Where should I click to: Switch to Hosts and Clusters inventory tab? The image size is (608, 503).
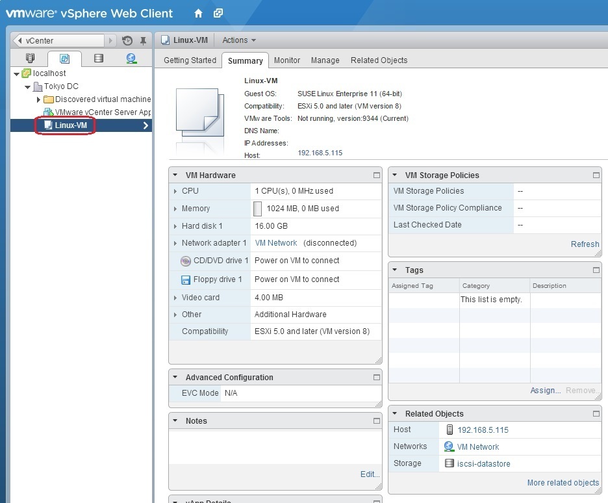tap(30, 58)
